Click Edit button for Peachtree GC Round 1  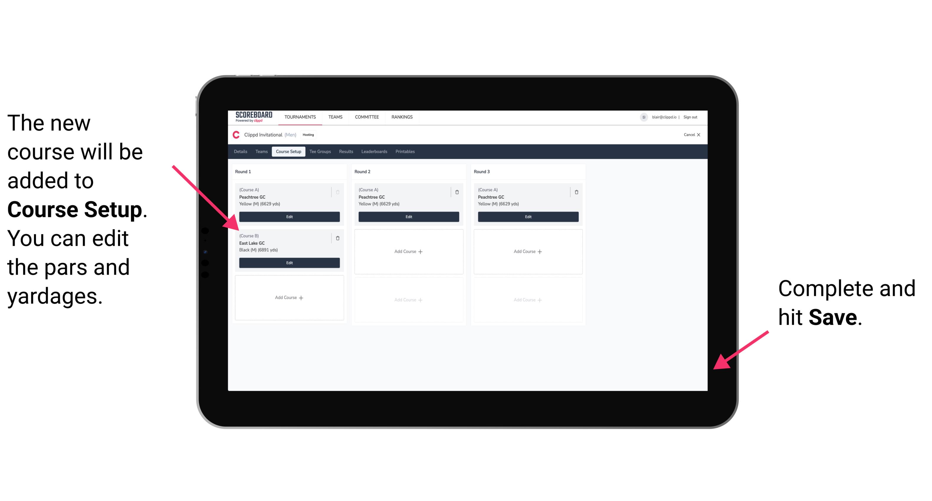[x=289, y=217]
